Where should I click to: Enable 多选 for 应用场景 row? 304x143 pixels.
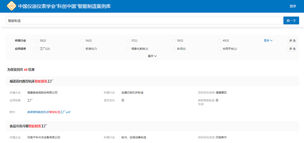292,49
